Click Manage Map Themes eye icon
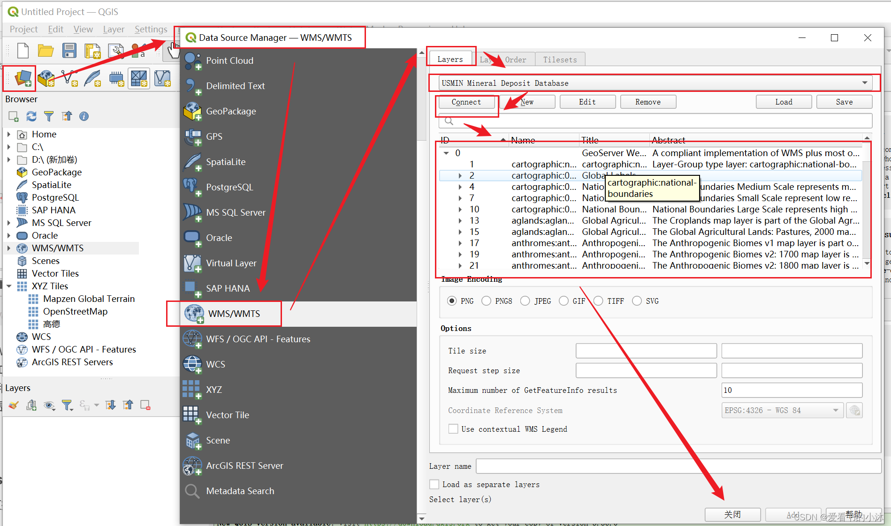Screen dimensions: 891x526 pyautogui.click(x=49, y=405)
